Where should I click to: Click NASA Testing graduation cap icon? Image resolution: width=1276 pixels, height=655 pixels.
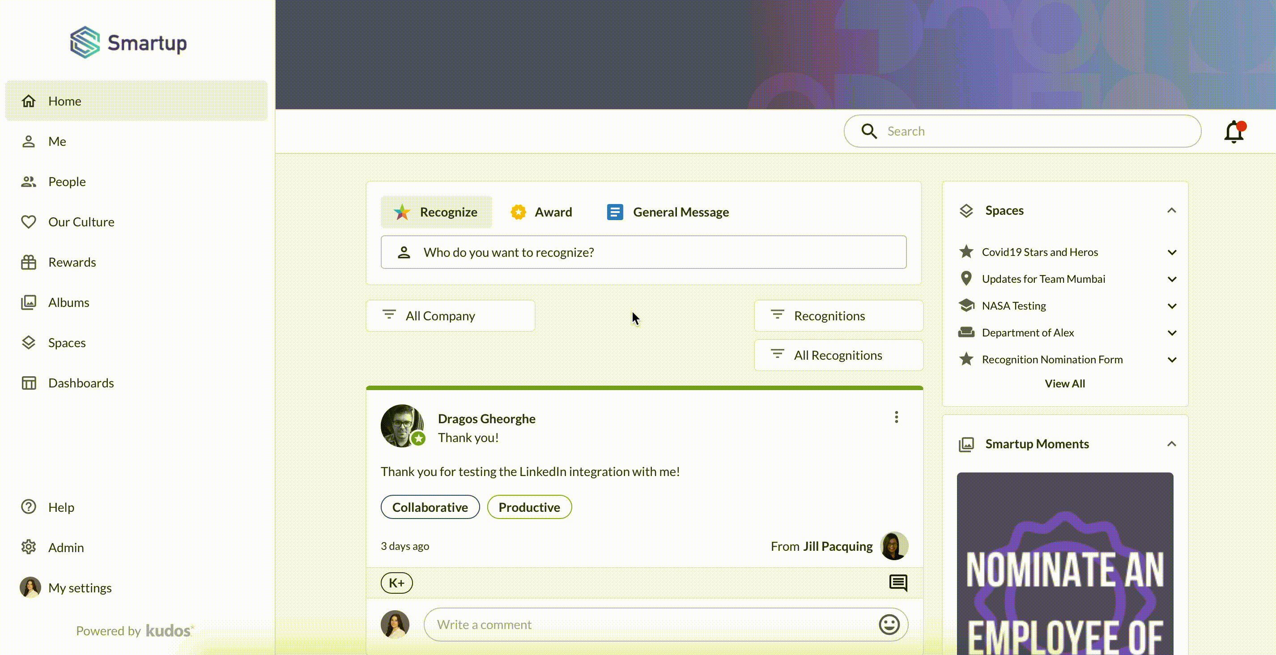click(x=966, y=305)
